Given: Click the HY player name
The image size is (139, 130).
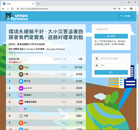Looking at the screenshot, I should tap(25, 109).
